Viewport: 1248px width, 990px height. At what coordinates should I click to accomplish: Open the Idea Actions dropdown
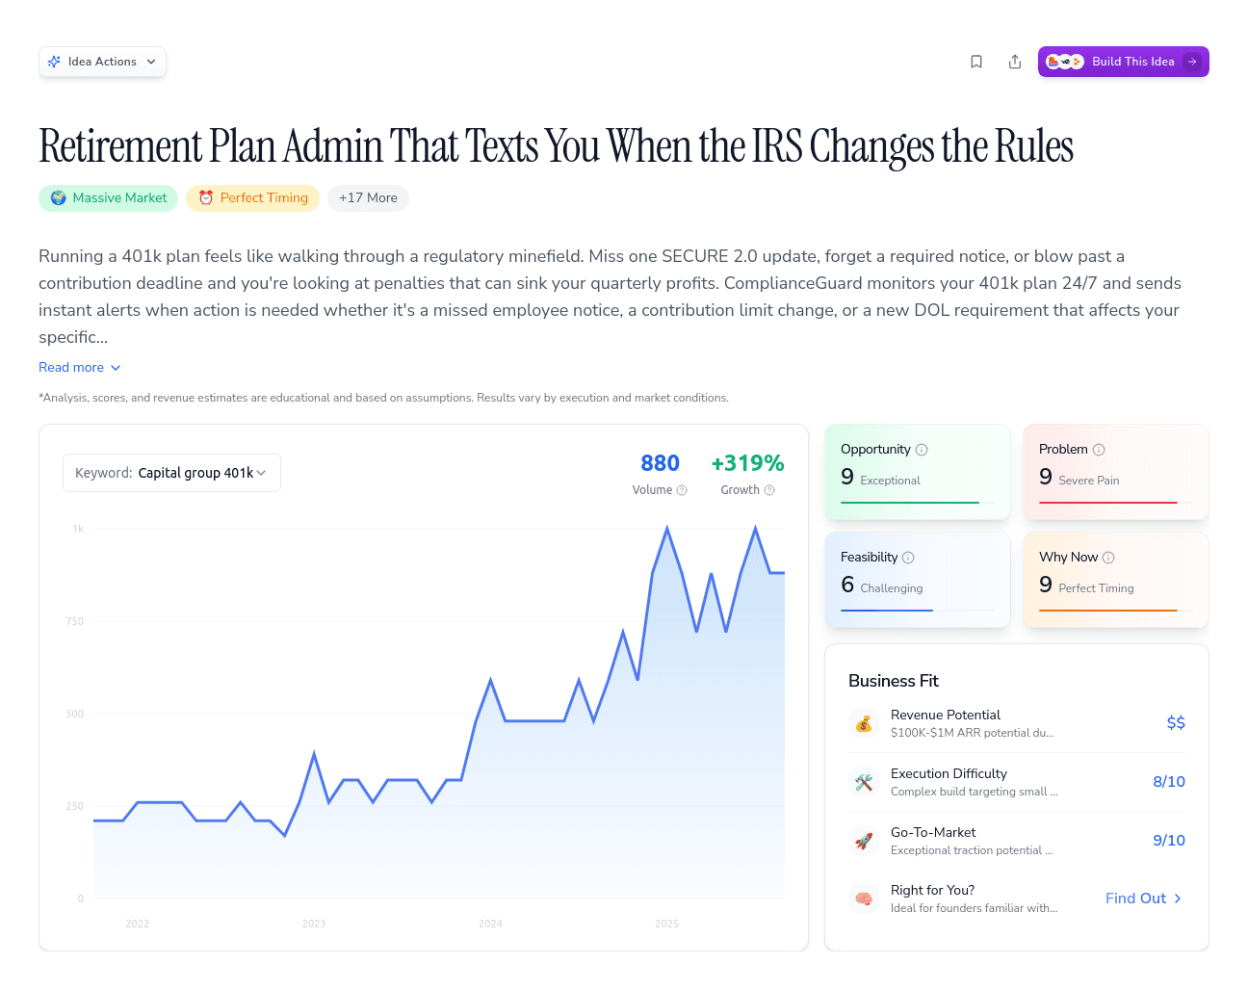click(x=102, y=62)
